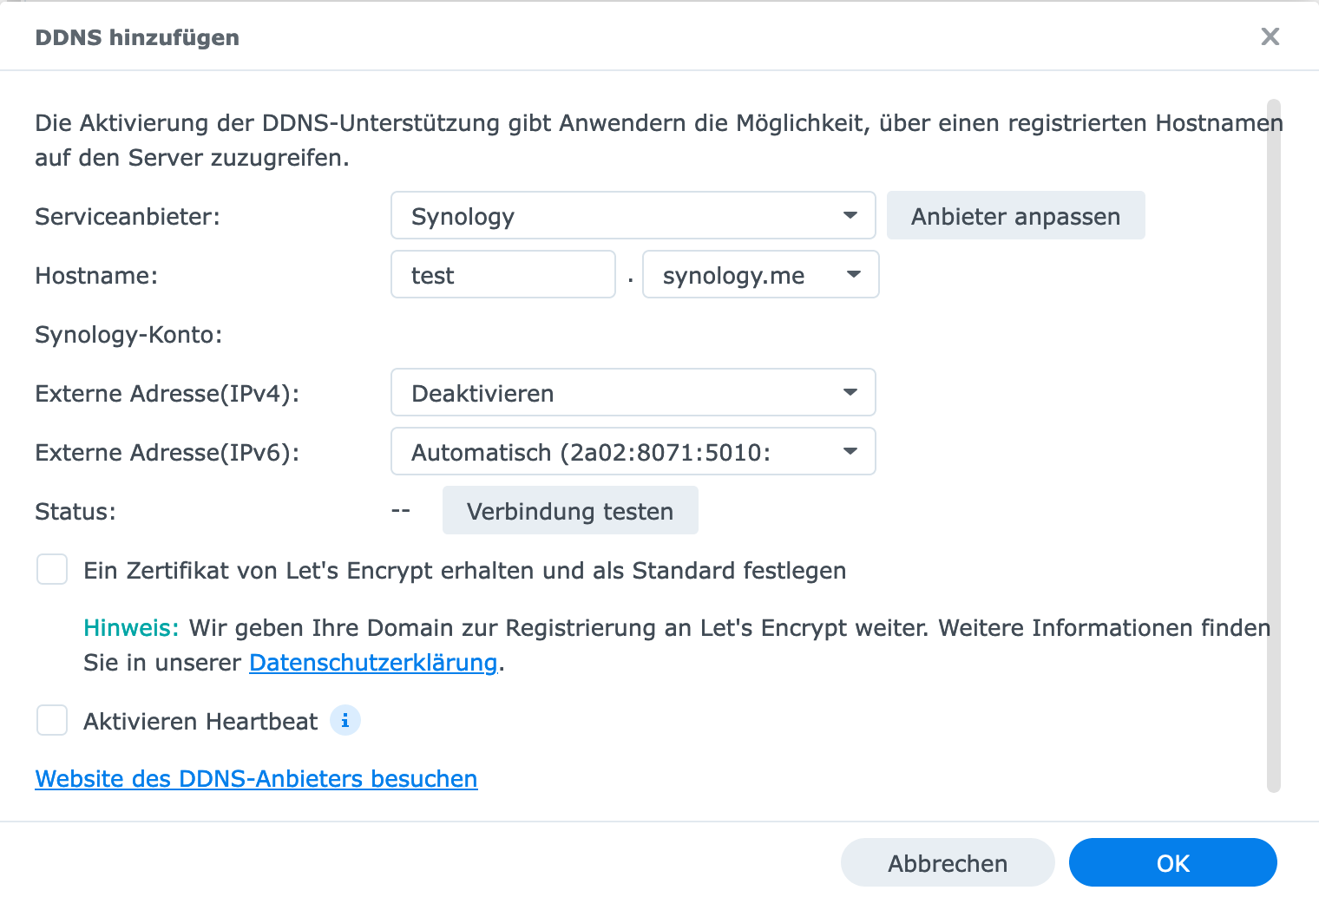The image size is (1319, 897).
Task: Close the DDNS hinzufügen dialog
Action: 1270,36
